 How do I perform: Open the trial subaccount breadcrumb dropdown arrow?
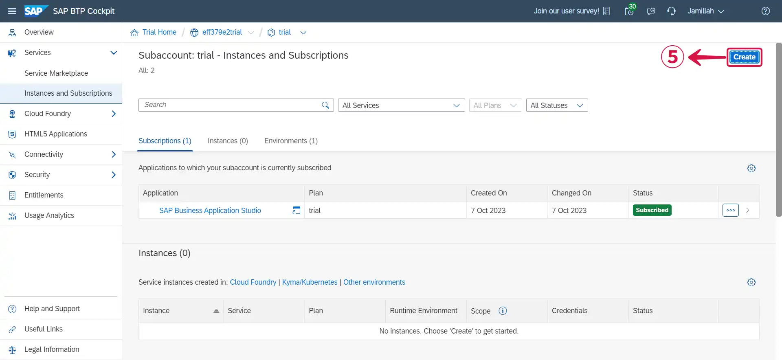coord(303,33)
